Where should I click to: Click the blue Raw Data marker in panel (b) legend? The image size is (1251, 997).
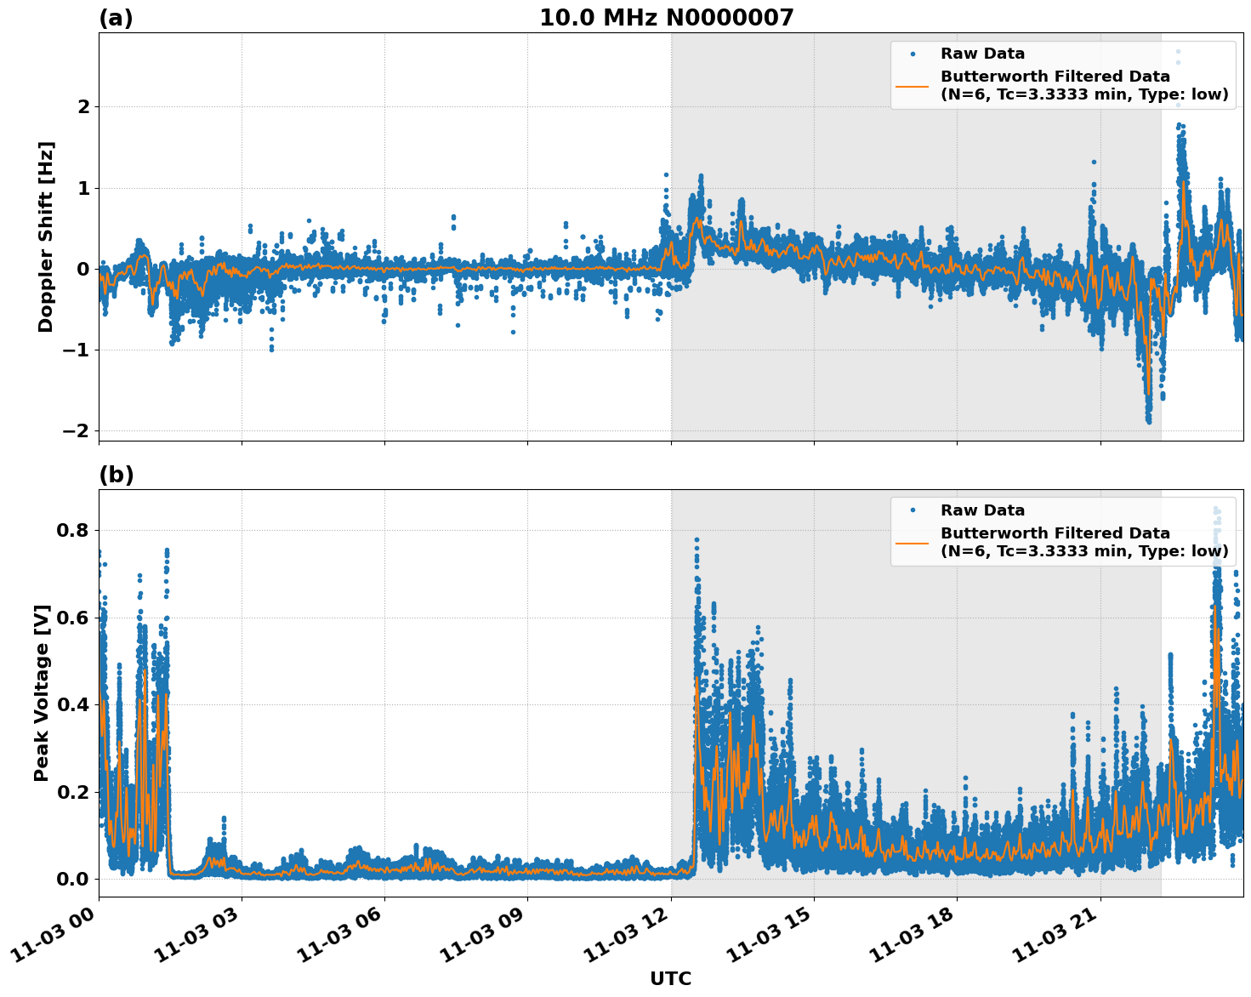coord(913,510)
